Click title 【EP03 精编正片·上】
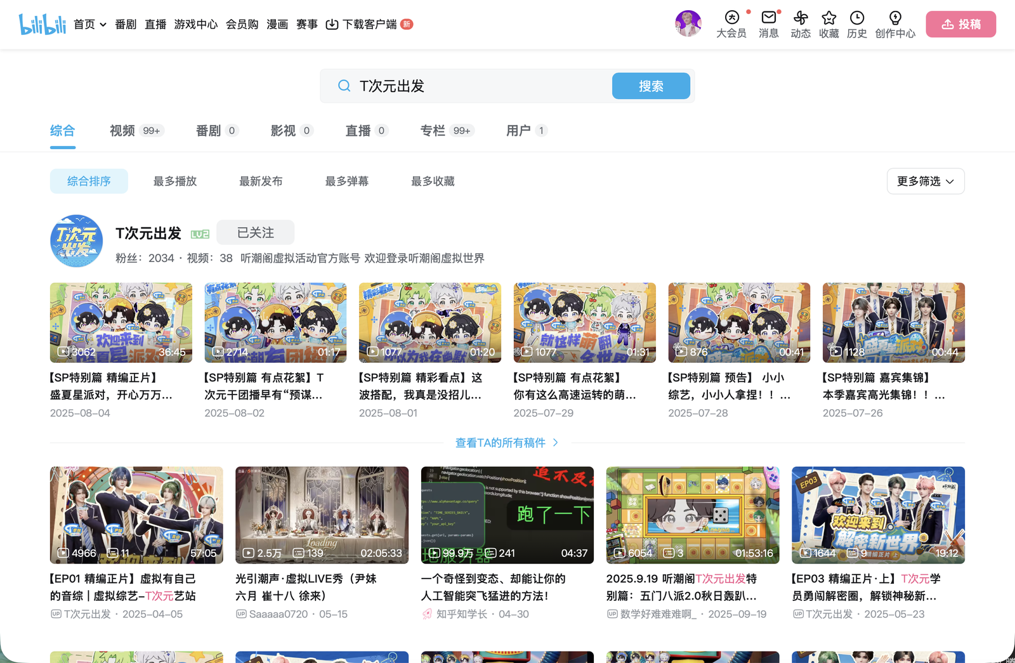 866,588
